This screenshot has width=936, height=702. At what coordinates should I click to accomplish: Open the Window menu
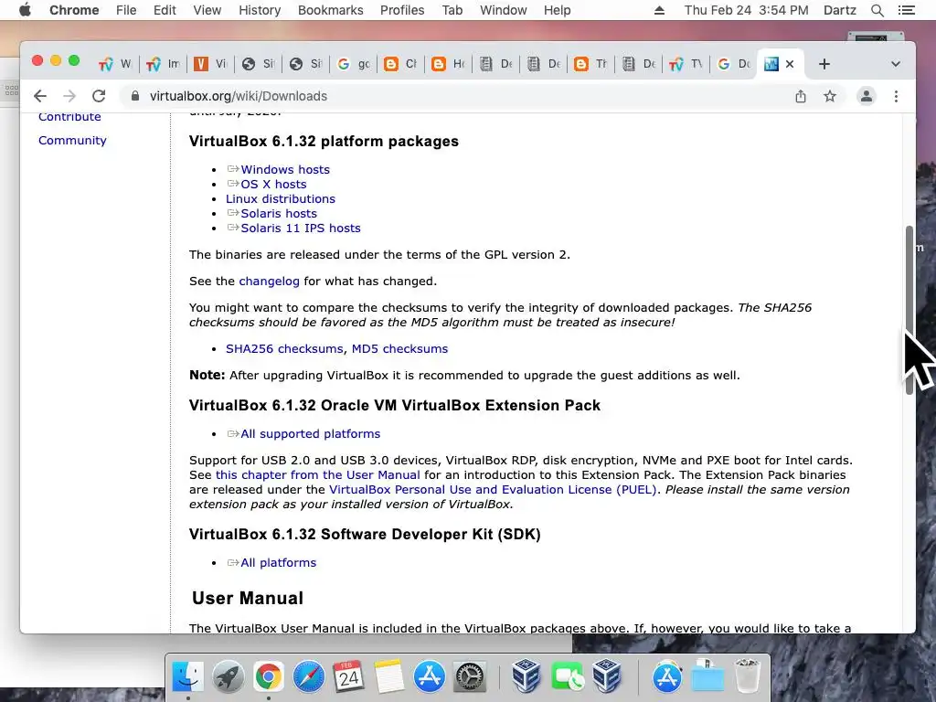coord(504,10)
